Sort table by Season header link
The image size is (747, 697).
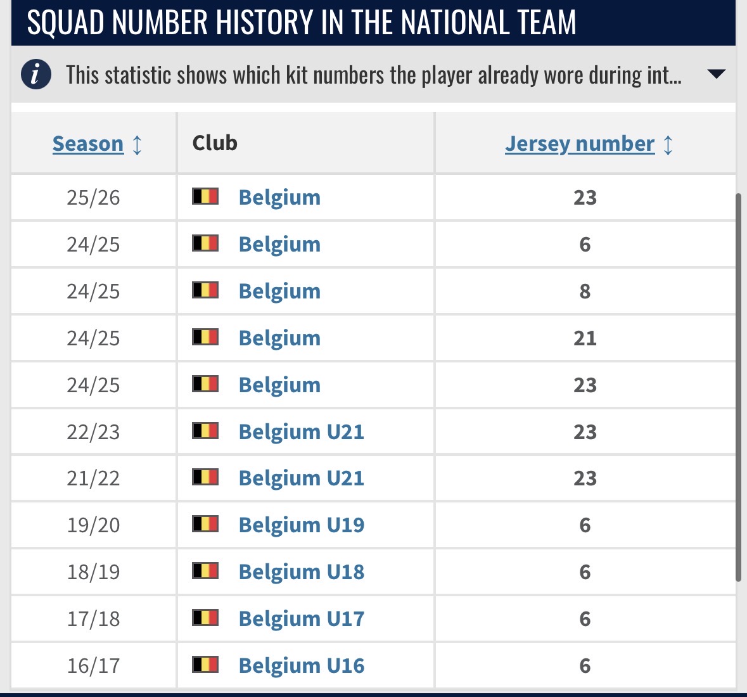coord(88,144)
